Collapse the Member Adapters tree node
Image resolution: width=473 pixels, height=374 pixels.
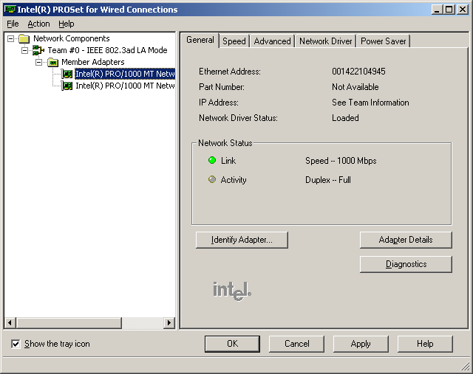(x=40, y=62)
